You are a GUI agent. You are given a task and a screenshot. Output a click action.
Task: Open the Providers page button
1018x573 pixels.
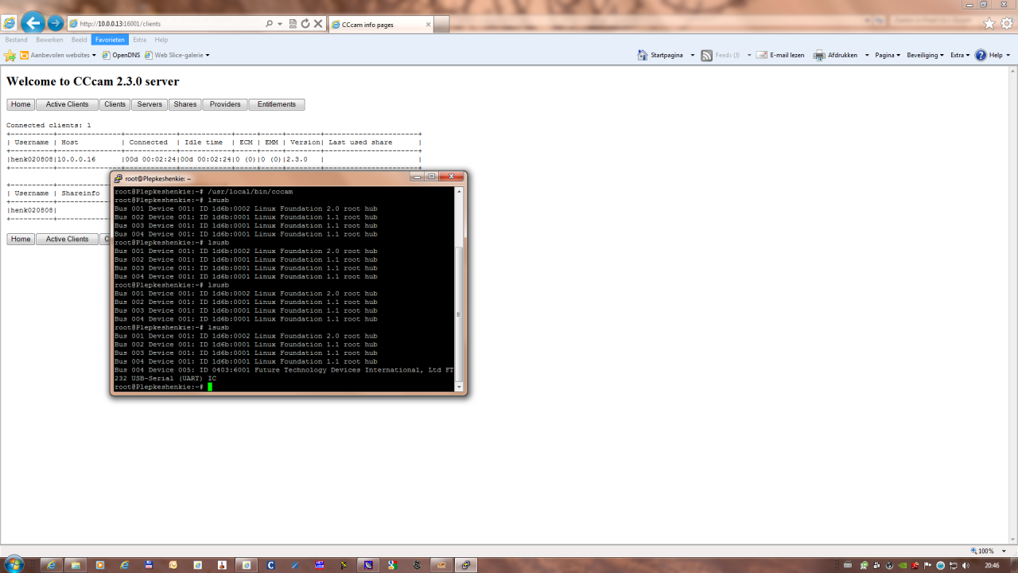coord(225,104)
